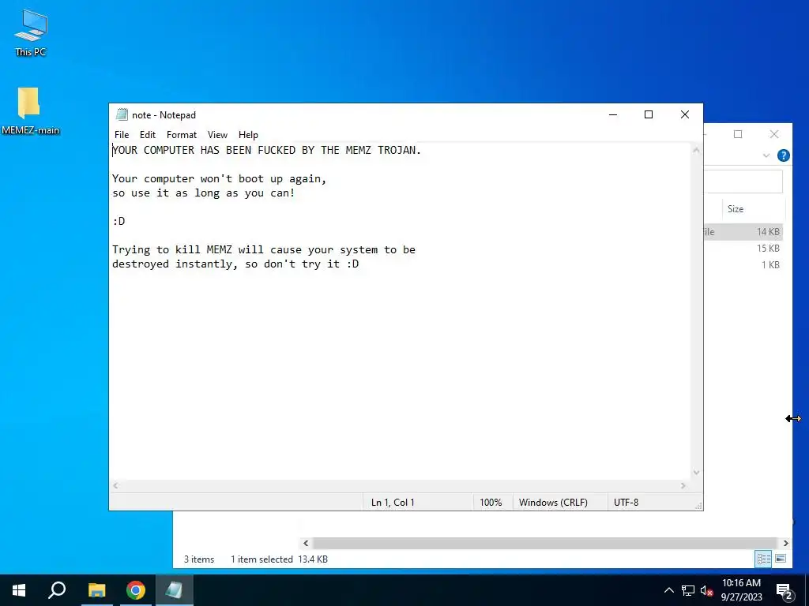Open the taskbar search icon
This screenshot has width=809, height=606.
[x=57, y=590]
